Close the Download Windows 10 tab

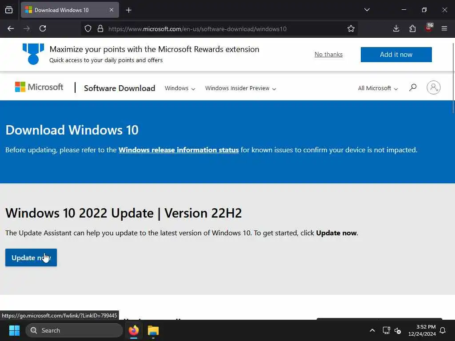pos(112,10)
